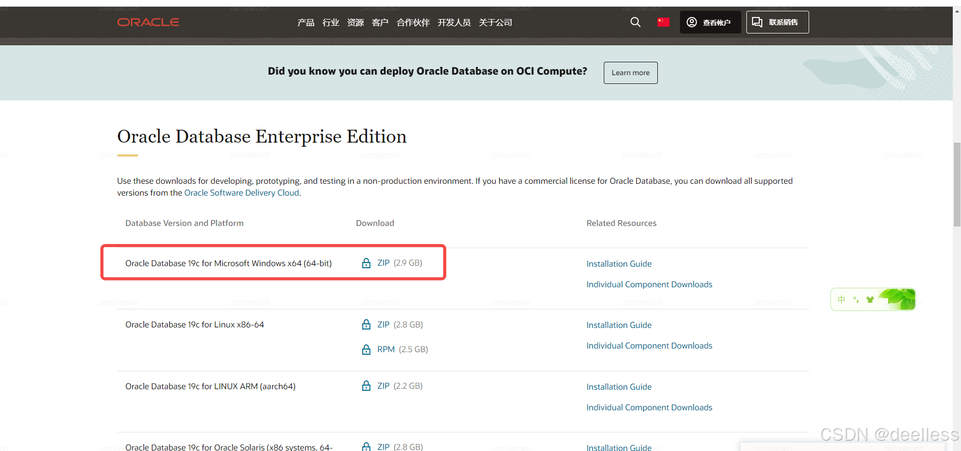The image size is (961, 451).
Task: Click the lock icon beside RPM (2.5 GB)
Action: 366,350
